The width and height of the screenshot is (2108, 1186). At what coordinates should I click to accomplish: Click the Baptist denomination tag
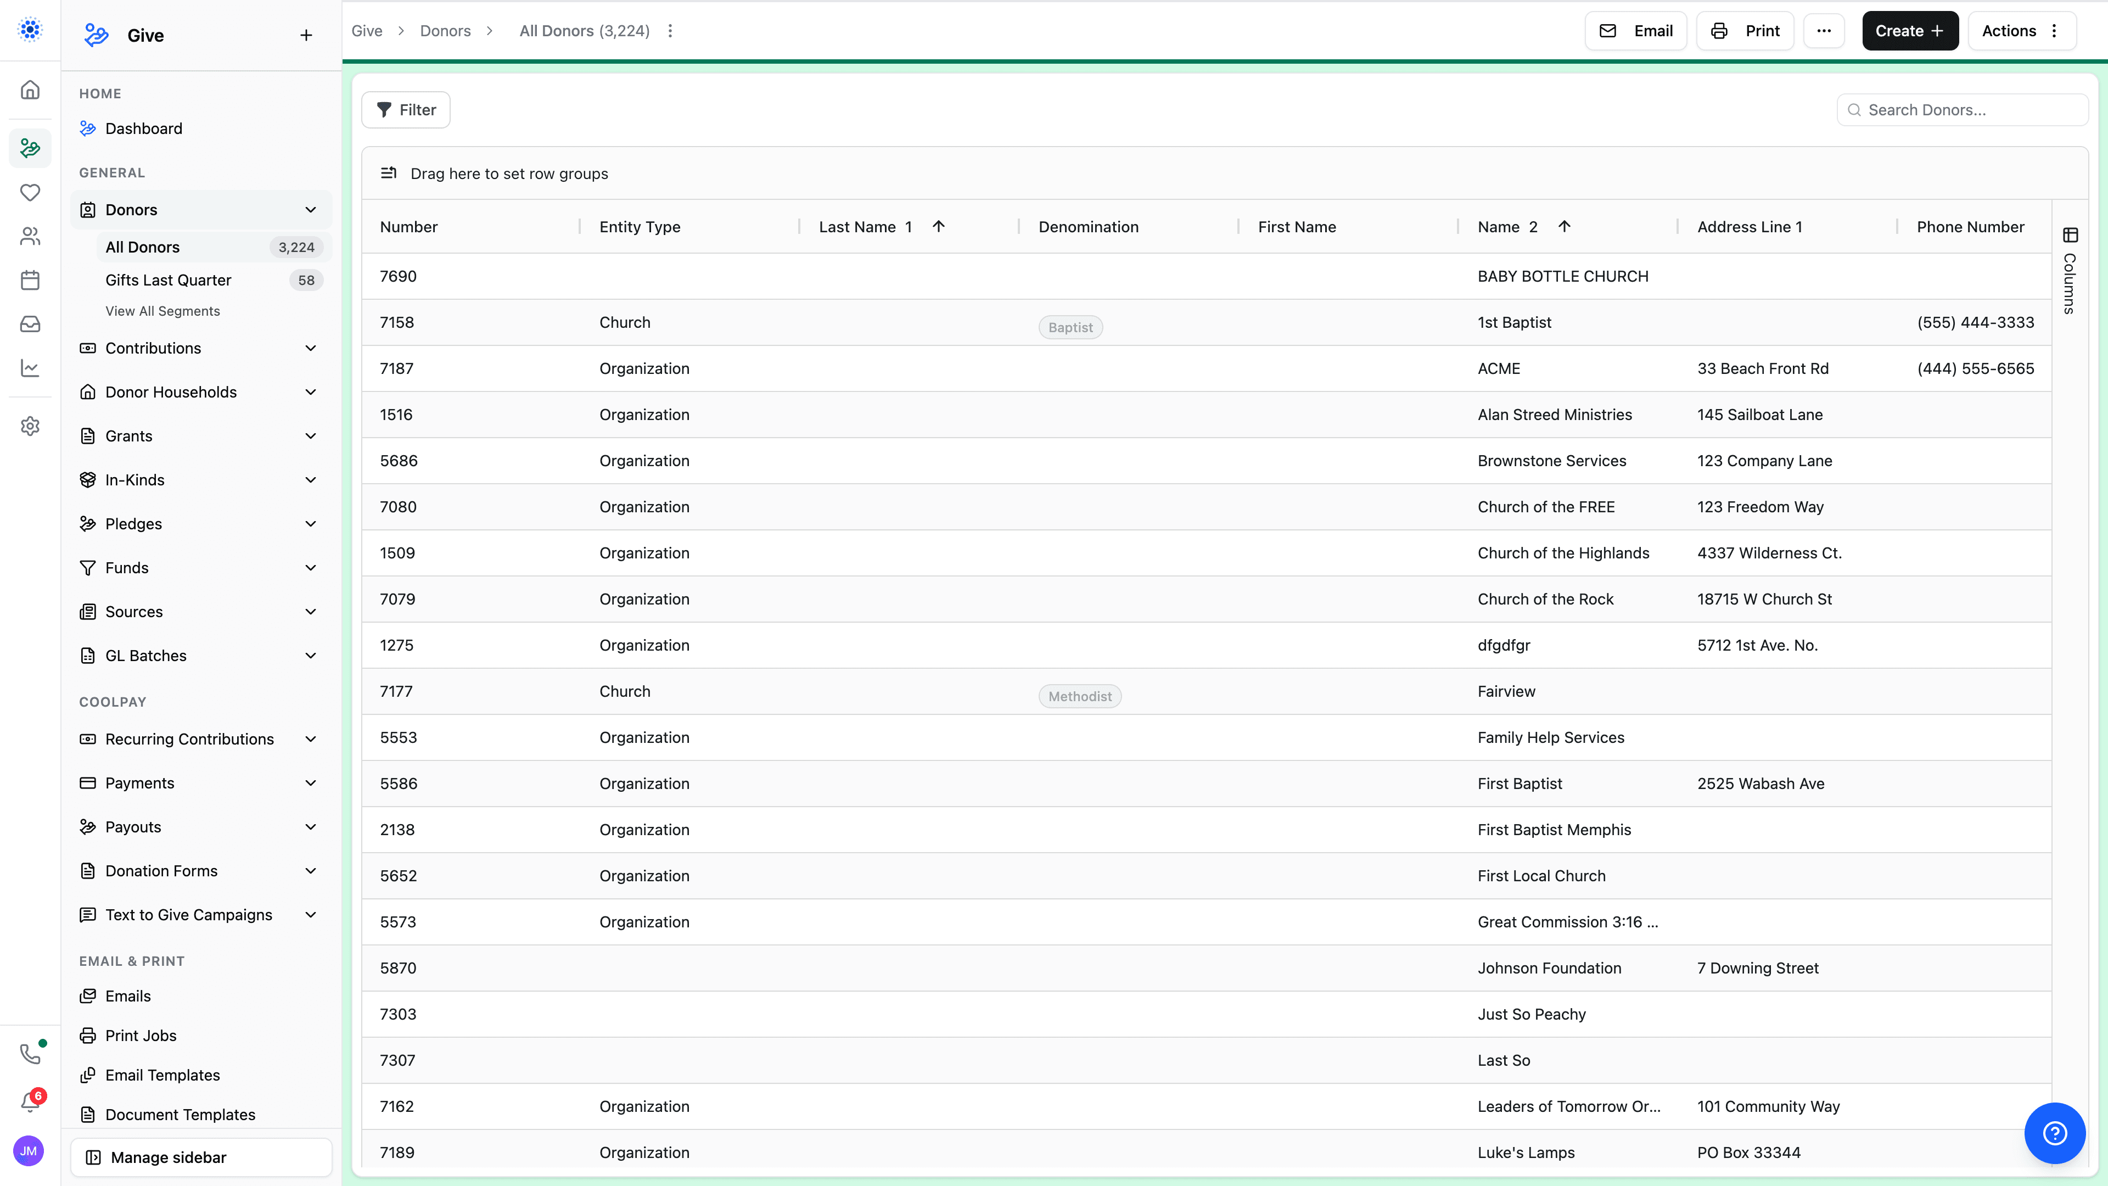point(1070,327)
